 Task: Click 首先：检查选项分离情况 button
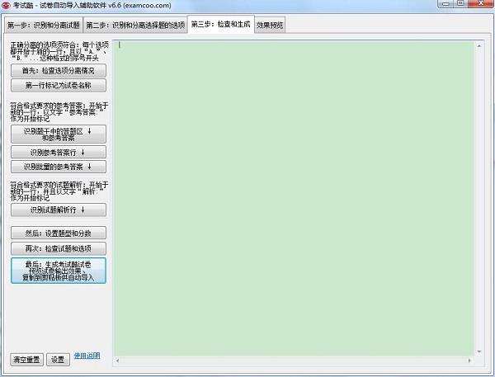coord(59,70)
